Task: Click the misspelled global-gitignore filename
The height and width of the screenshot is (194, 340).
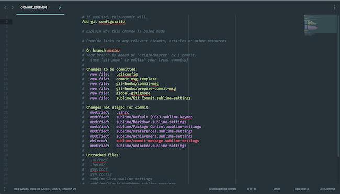Action: [x=133, y=93]
